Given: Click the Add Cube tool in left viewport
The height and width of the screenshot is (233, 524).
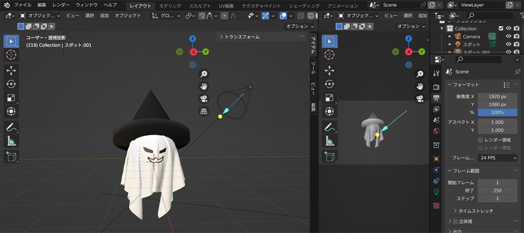Looking at the screenshot, I should (11, 156).
